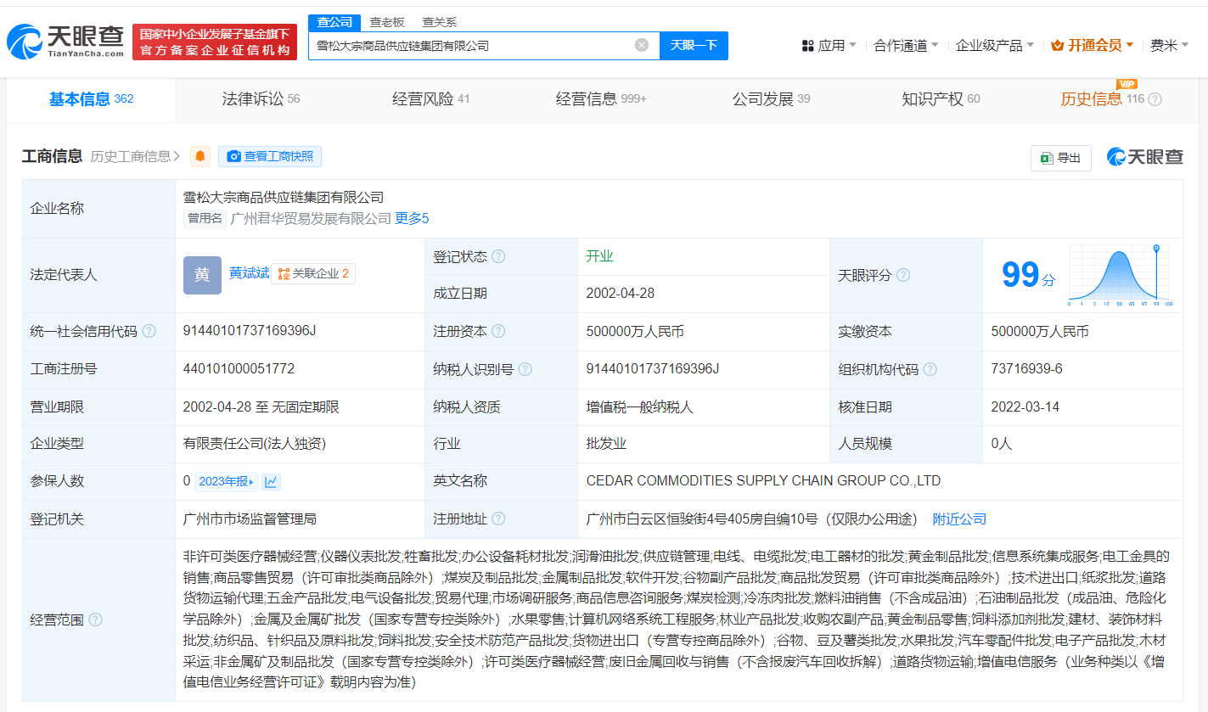Click the 天眼查 logo at top left
The width and height of the screenshot is (1208, 712).
click(x=65, y=41)
